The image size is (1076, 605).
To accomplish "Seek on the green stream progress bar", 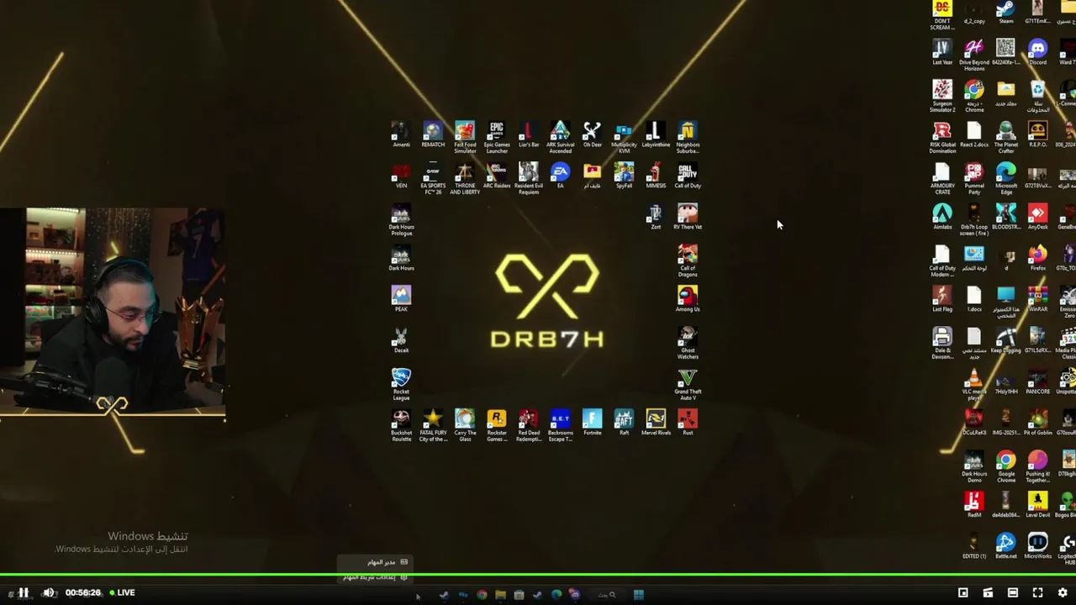I will pos(538,576).
